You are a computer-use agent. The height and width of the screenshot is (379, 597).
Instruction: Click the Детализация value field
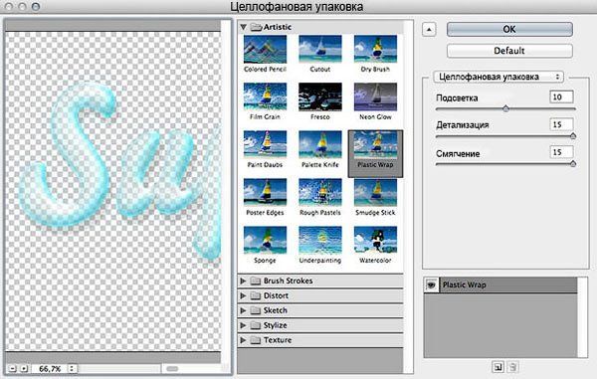click(x=561, y=124)
